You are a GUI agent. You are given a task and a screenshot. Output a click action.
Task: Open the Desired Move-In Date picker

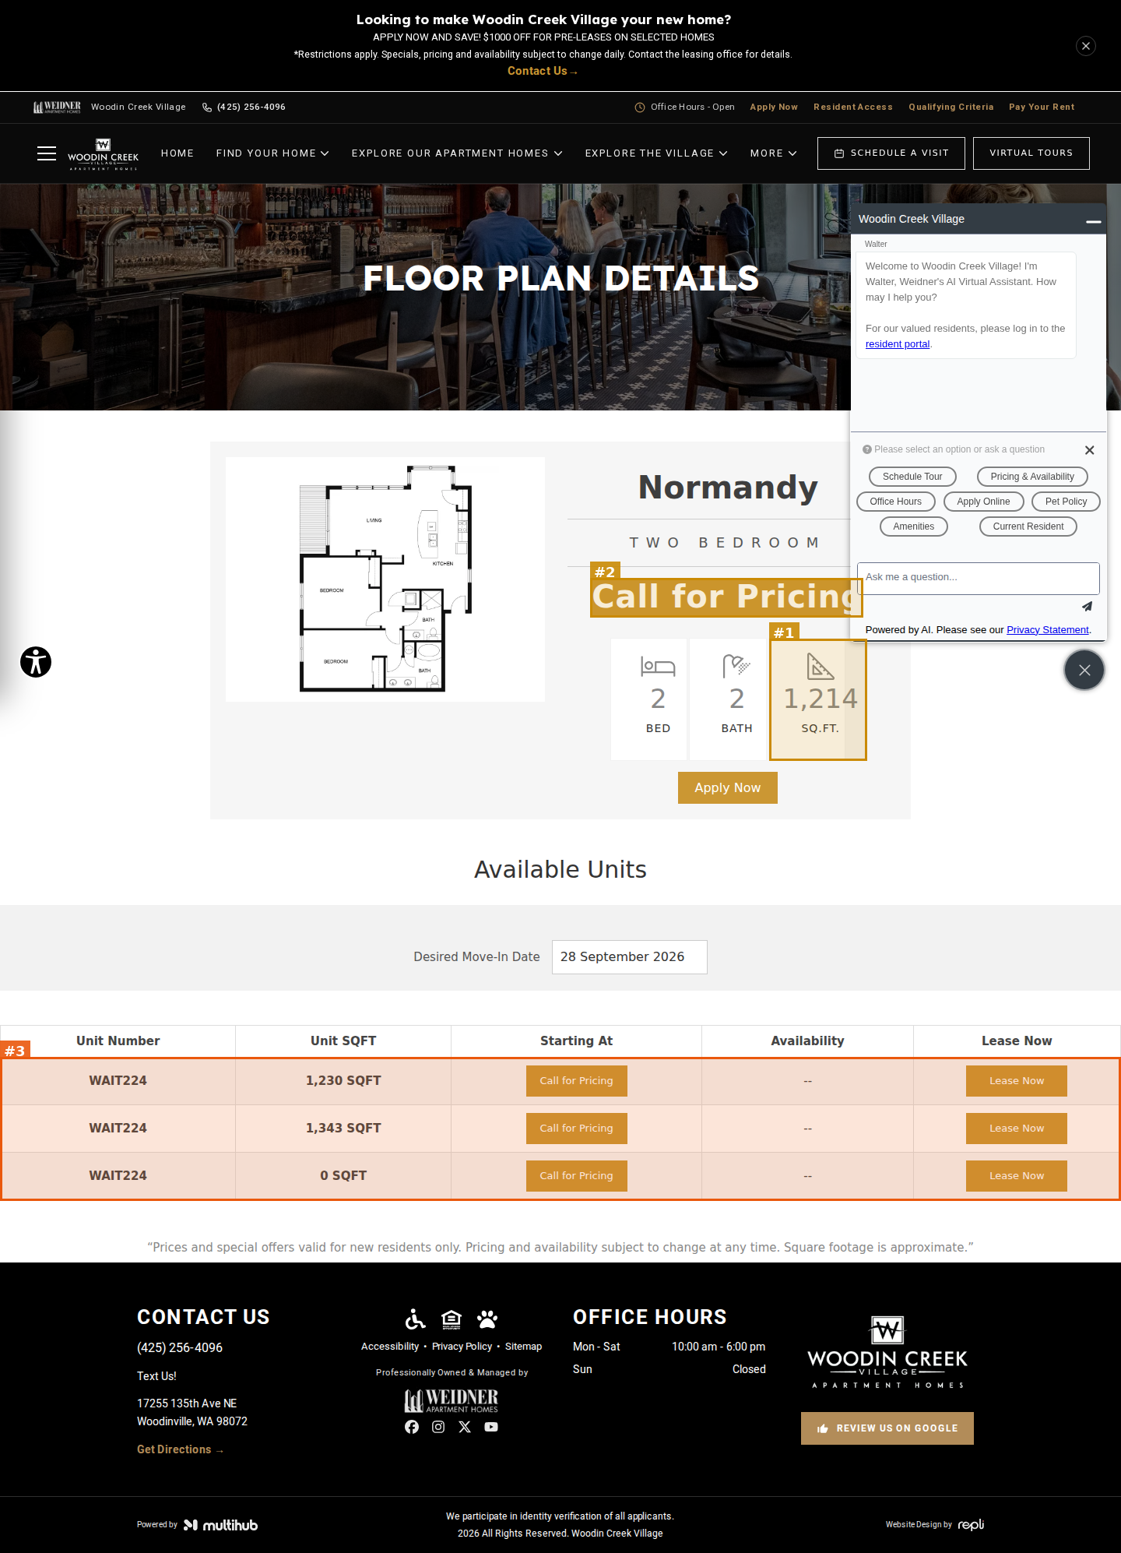pos(630,957)
